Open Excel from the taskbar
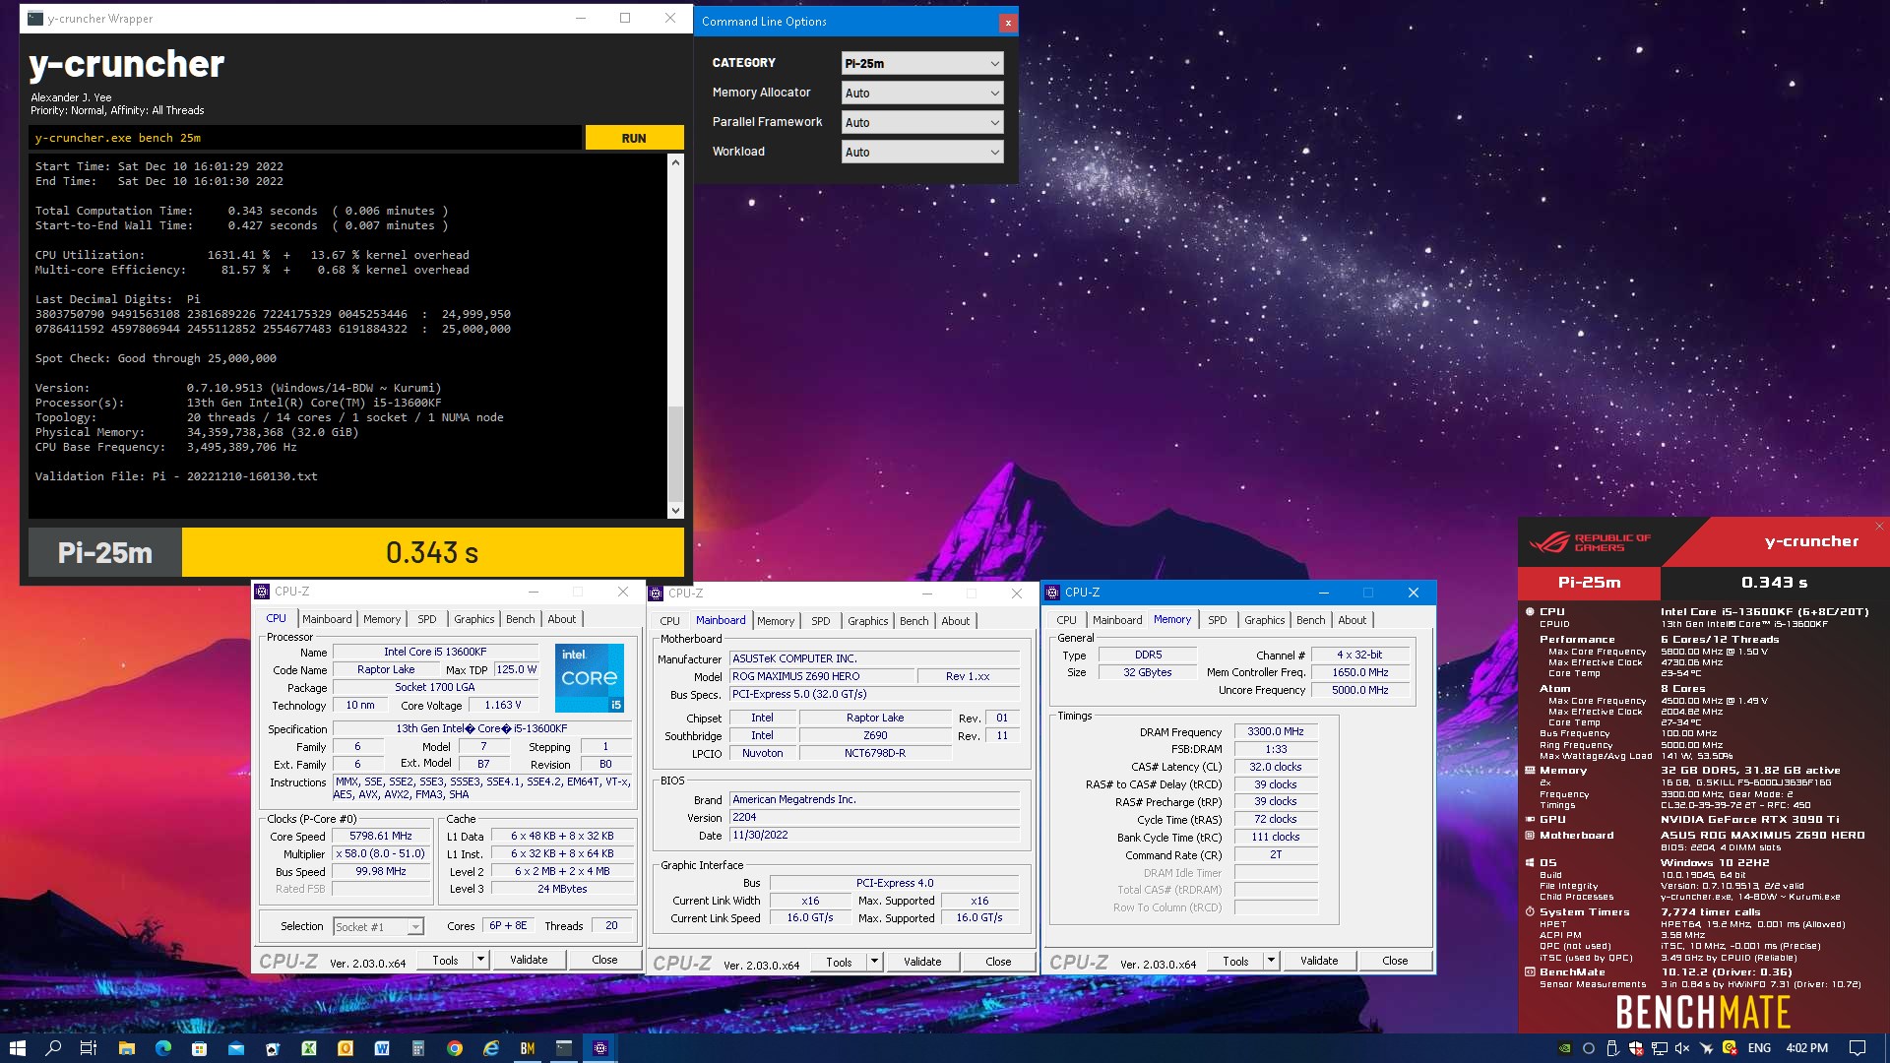This screenshot has height=1063, width=1890. pos(309,1048)
